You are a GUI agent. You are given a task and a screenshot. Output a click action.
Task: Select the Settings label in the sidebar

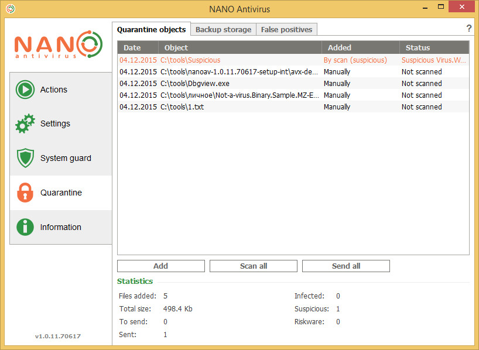coord(55,123)
